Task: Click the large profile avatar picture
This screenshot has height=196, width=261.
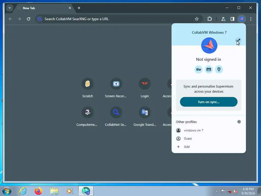Action: (209, 45)
